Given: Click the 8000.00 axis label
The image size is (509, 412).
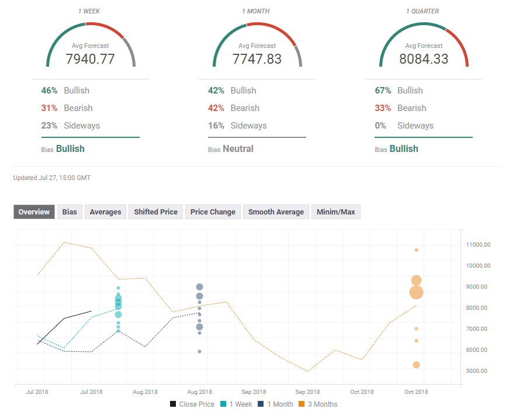Looking at the screenshot, I should pyautogui.click(x=476, y=308).
